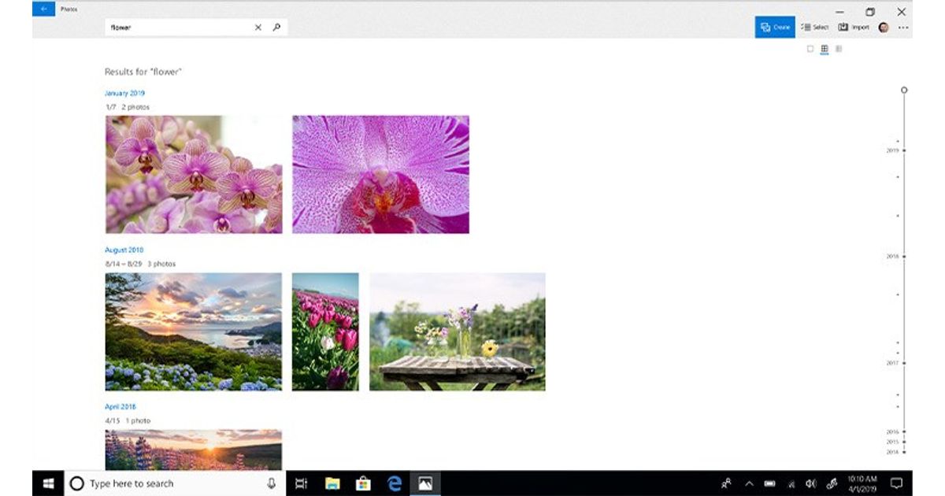Jump to 2017 on the timeline
Image resolution: width=945 pixels, height=496 pixels.
point(904,363)
